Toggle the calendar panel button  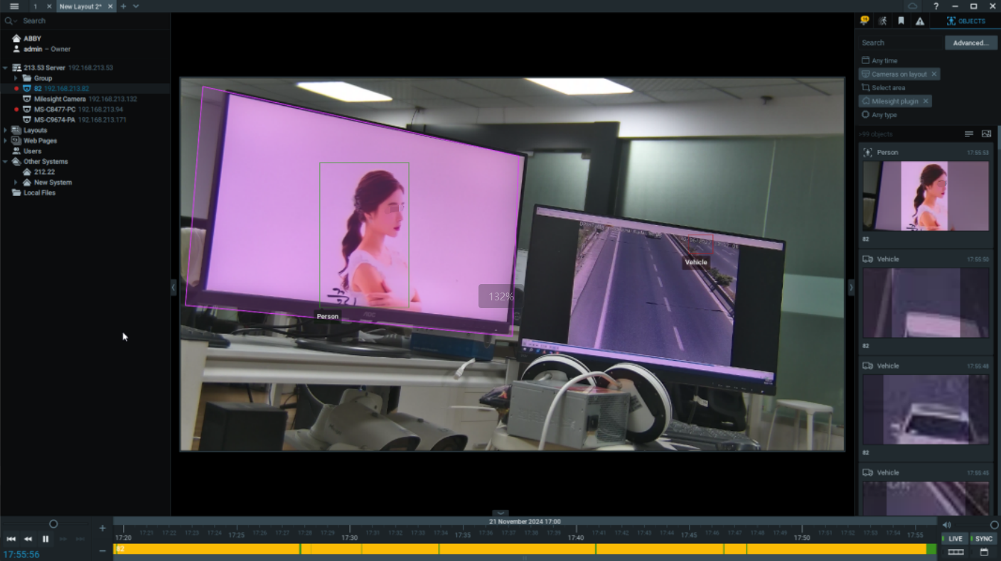[x=984, y=552]
